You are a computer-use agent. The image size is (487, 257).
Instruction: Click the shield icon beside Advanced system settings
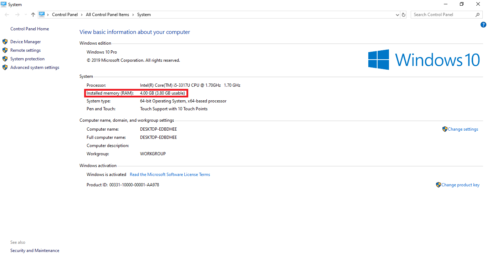(5, 67)
